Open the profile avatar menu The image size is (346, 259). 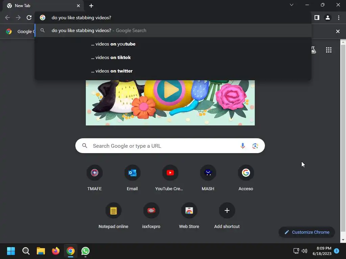(x=328, y=18)
